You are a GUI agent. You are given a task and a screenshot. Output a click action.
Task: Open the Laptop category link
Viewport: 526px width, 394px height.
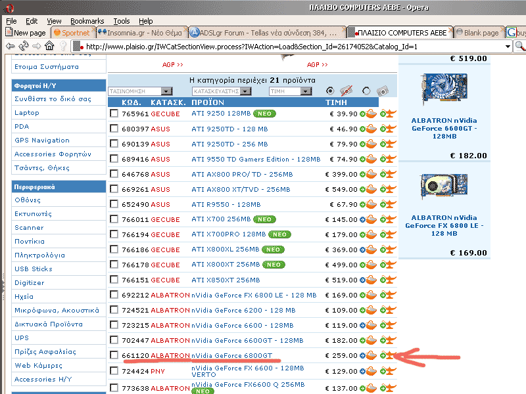(27, 113)
